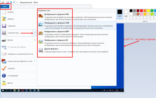This screenshot has width=156, height=98.
Task: Pick the green palette swatch
Action: [x=152, y=11]
